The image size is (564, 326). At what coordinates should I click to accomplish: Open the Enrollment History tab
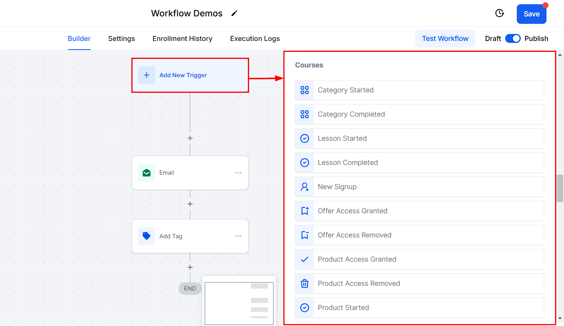pyautogui.click(x=182, y=39)
